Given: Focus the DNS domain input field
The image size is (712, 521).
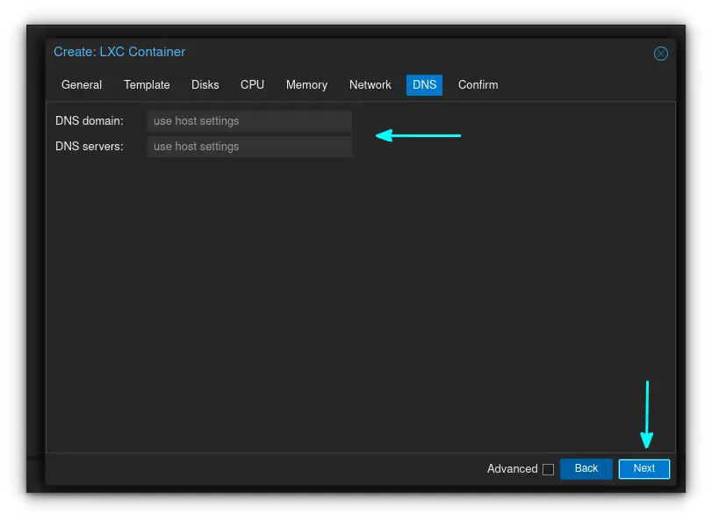Looking at the screenshot, I should click(x=249, y=121).
